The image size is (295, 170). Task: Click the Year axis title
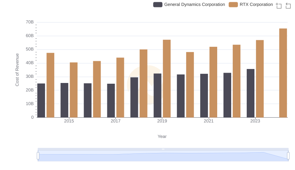tap(162, 136)
